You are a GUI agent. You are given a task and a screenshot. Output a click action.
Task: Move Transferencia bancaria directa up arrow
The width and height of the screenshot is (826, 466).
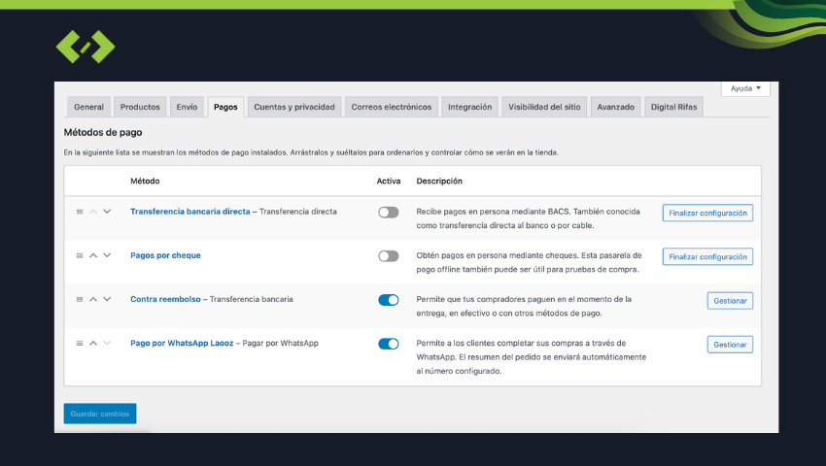tap(93, 212)
